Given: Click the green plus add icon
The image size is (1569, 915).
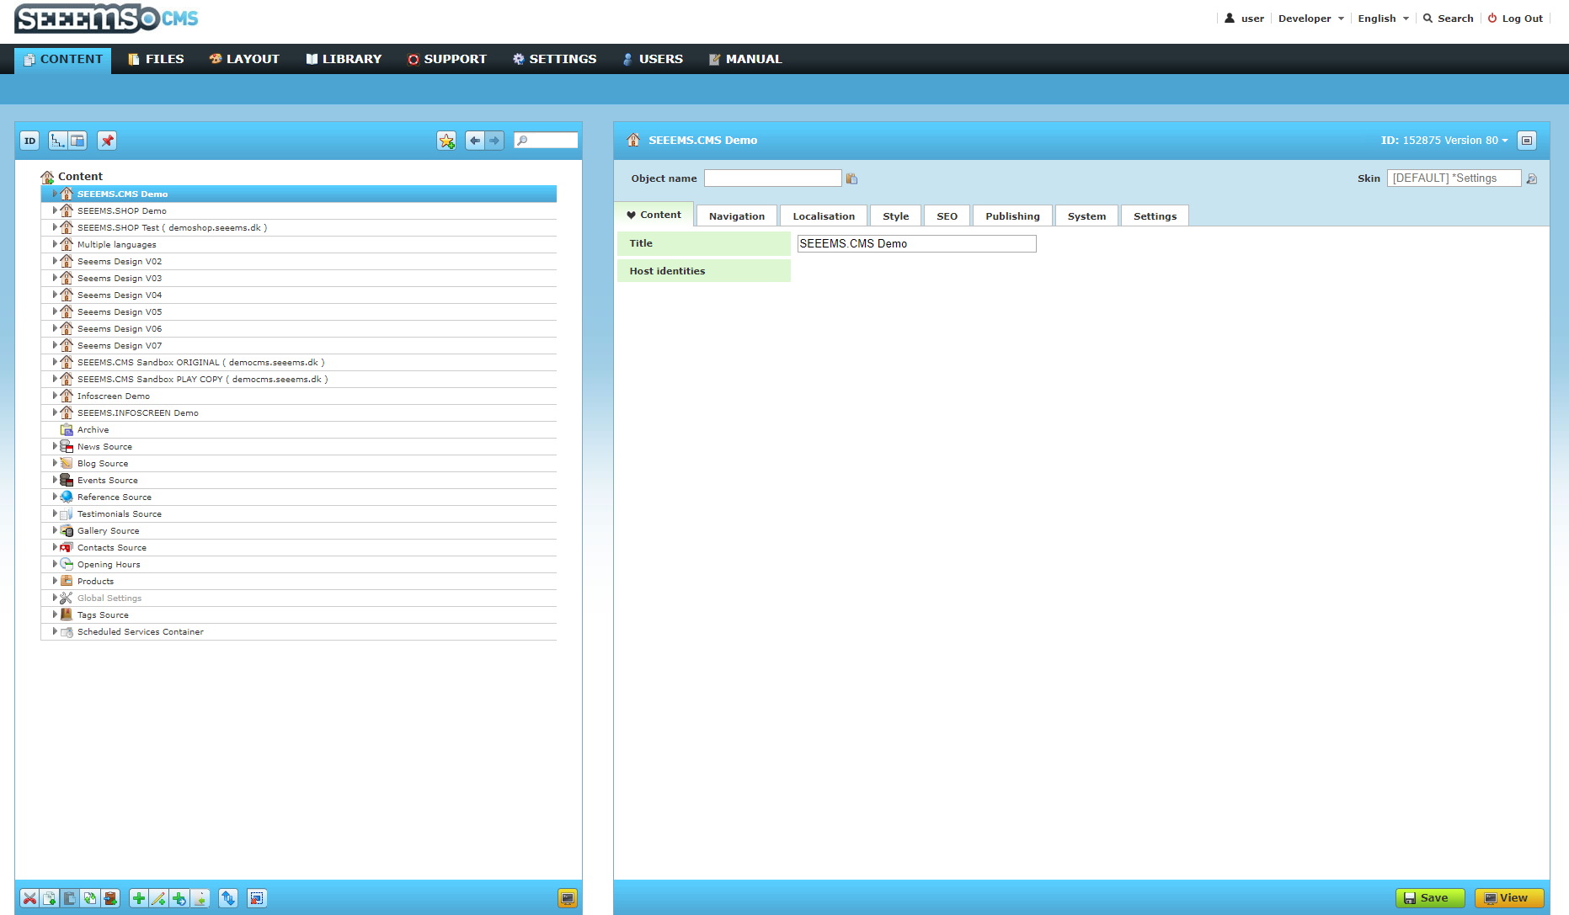Looking at the screenshot, I should [139, 898].
